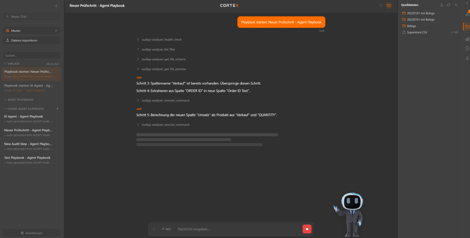Click the Neuer Chat button
470x238 pixels.
pos(32,16)
